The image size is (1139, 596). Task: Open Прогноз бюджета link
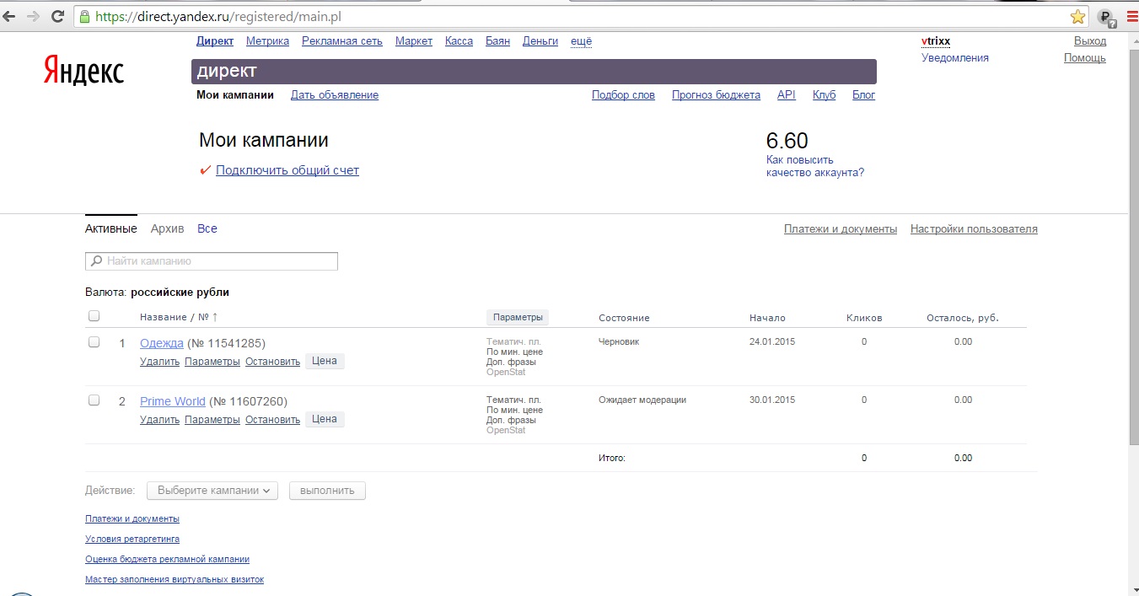[716, 94]
